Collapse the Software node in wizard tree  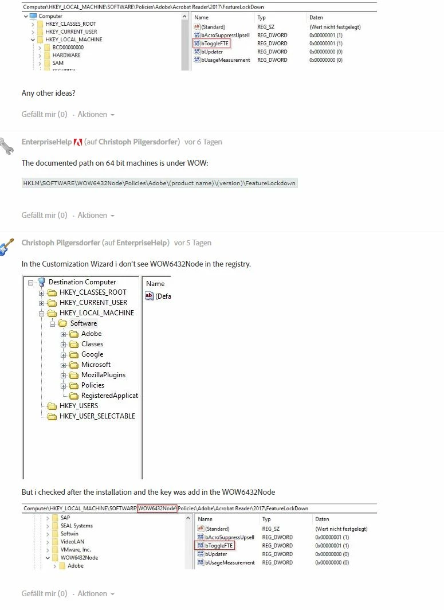(52, 324)
